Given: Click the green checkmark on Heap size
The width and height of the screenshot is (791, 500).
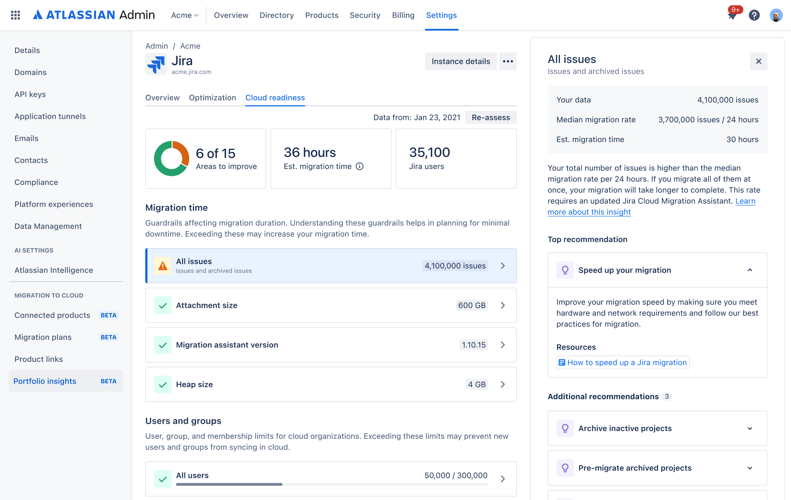Looking at the screenshot, I should (x=163, y=384).
